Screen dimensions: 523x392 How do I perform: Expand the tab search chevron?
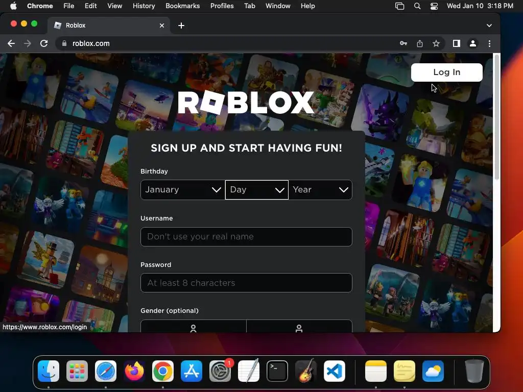click(x=489, y=26)
